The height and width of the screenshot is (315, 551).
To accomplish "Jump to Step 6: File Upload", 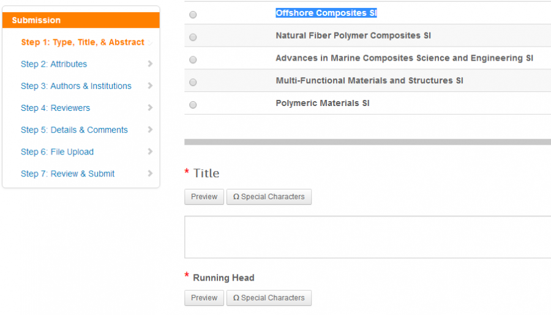I will point(57,152).
